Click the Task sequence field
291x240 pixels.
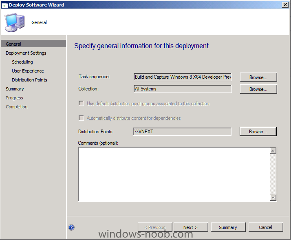click(x=183, y=77)
